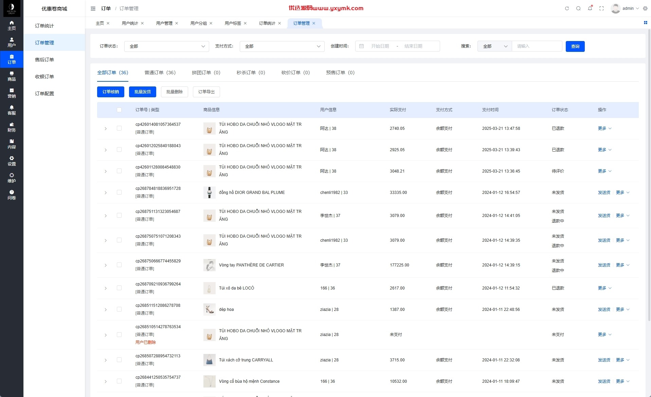The image size is (651, 397).
Task: Click the 开始日期 date input
Action: pyautogui.click(x=380, y=46)
